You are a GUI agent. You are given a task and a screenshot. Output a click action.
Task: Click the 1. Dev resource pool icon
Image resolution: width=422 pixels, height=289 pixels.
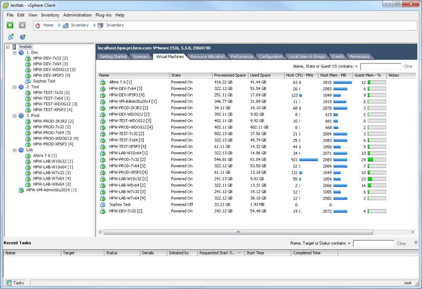pyautogui.click(x=21, y=53)
